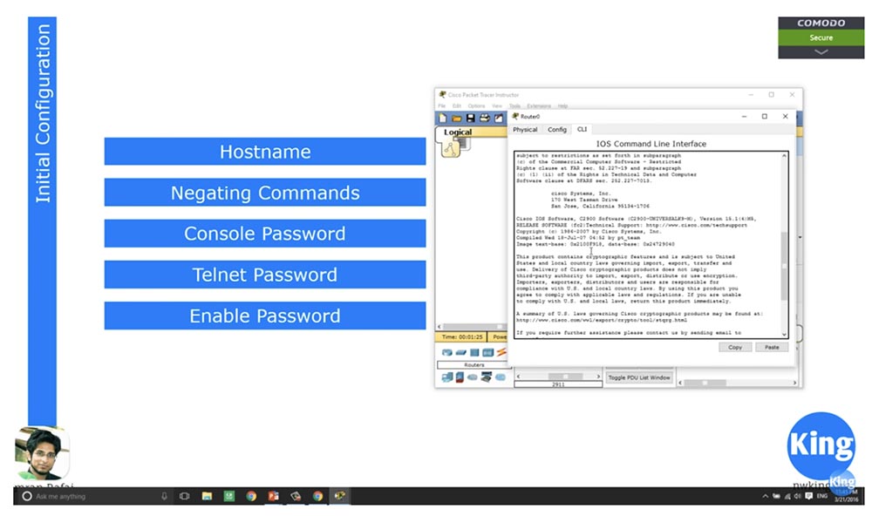
Task: Click the Time 00:01:25 status field
Action: click(461, 337)
